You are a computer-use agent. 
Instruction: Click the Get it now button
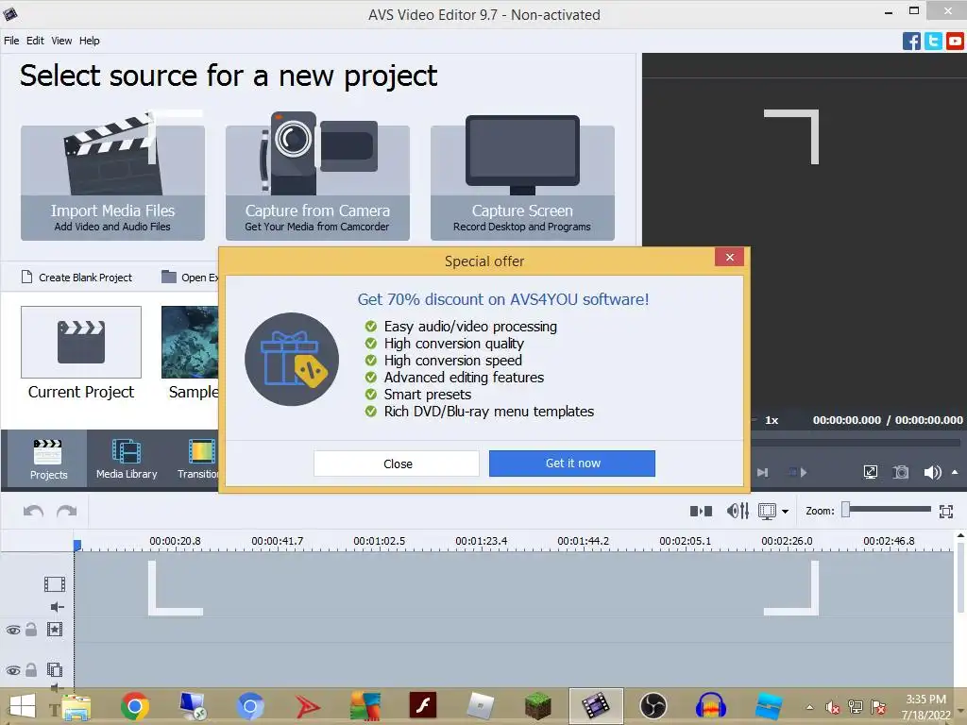pyautogui.click(x=572, y=463)
